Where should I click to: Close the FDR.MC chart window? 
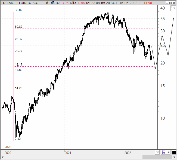coord(174,3)
